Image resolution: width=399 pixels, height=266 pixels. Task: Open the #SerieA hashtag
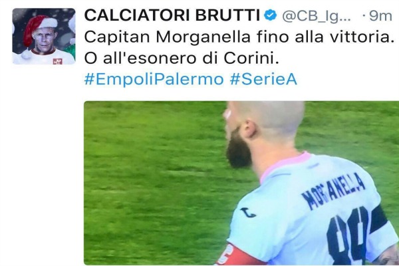[263, 79]
